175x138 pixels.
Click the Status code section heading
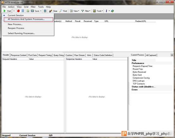[x=143, y=87]
